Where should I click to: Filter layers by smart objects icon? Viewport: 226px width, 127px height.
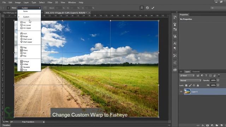pos(215,75)
